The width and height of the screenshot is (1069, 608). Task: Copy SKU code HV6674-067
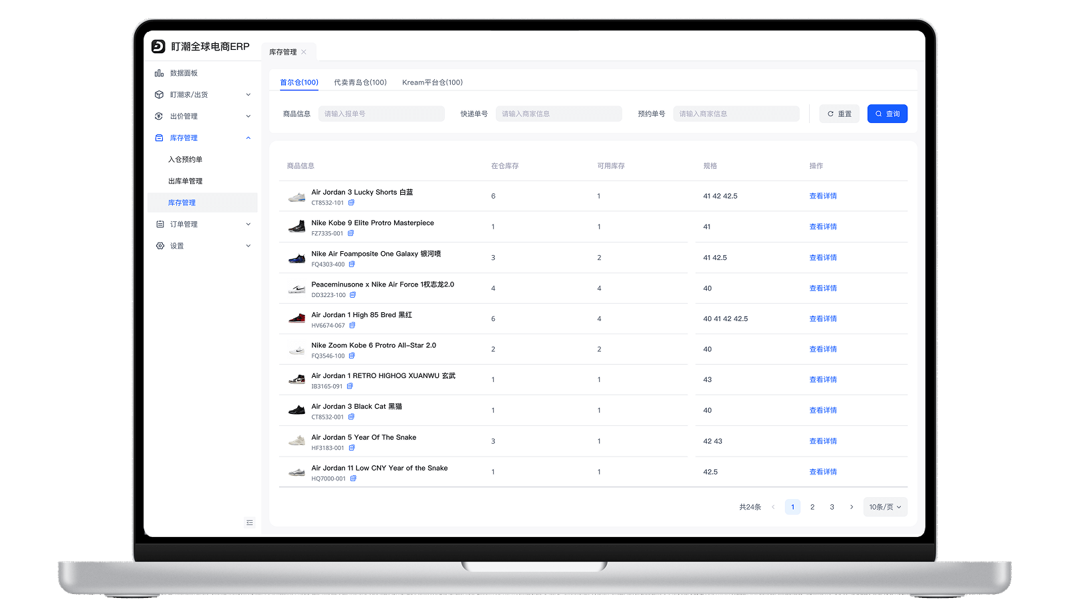click(352, 326)
